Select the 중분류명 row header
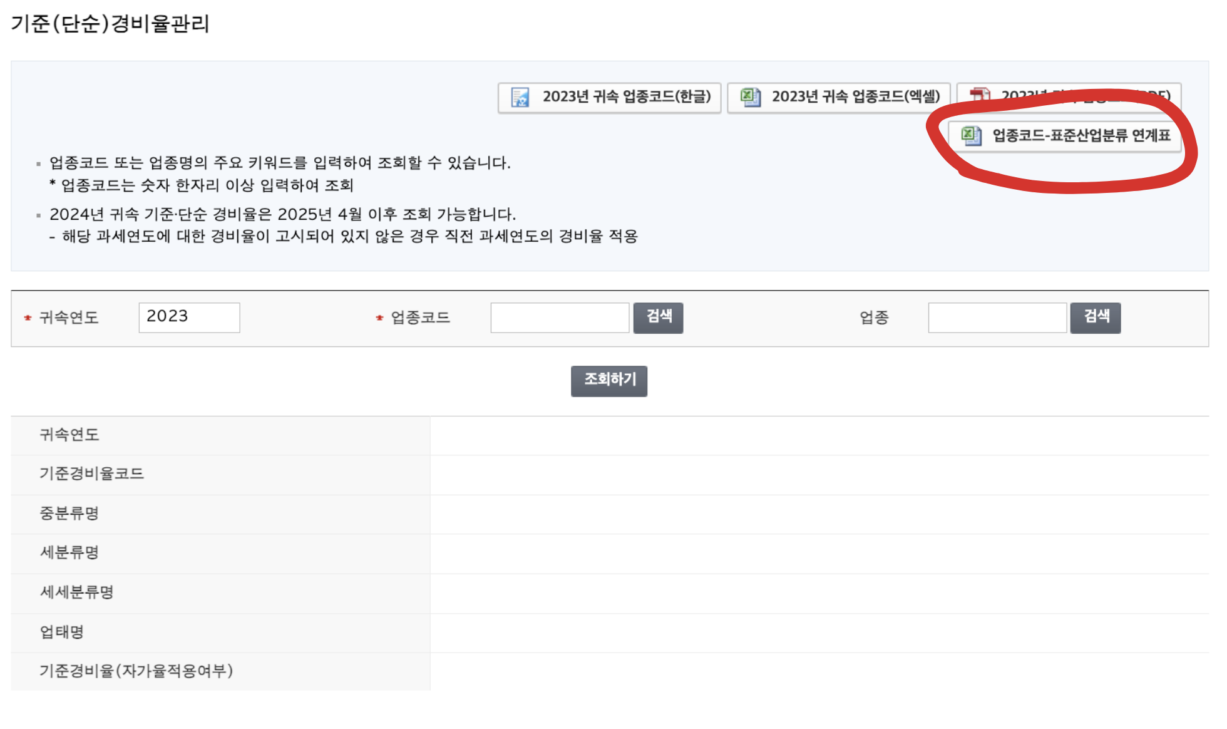 (x=69, y=514)
